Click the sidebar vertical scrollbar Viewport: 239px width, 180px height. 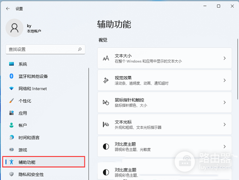pyautogui.click(x=89, y=124)
